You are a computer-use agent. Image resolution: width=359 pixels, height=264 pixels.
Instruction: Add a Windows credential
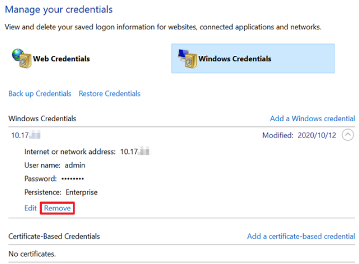coord(312,119)
